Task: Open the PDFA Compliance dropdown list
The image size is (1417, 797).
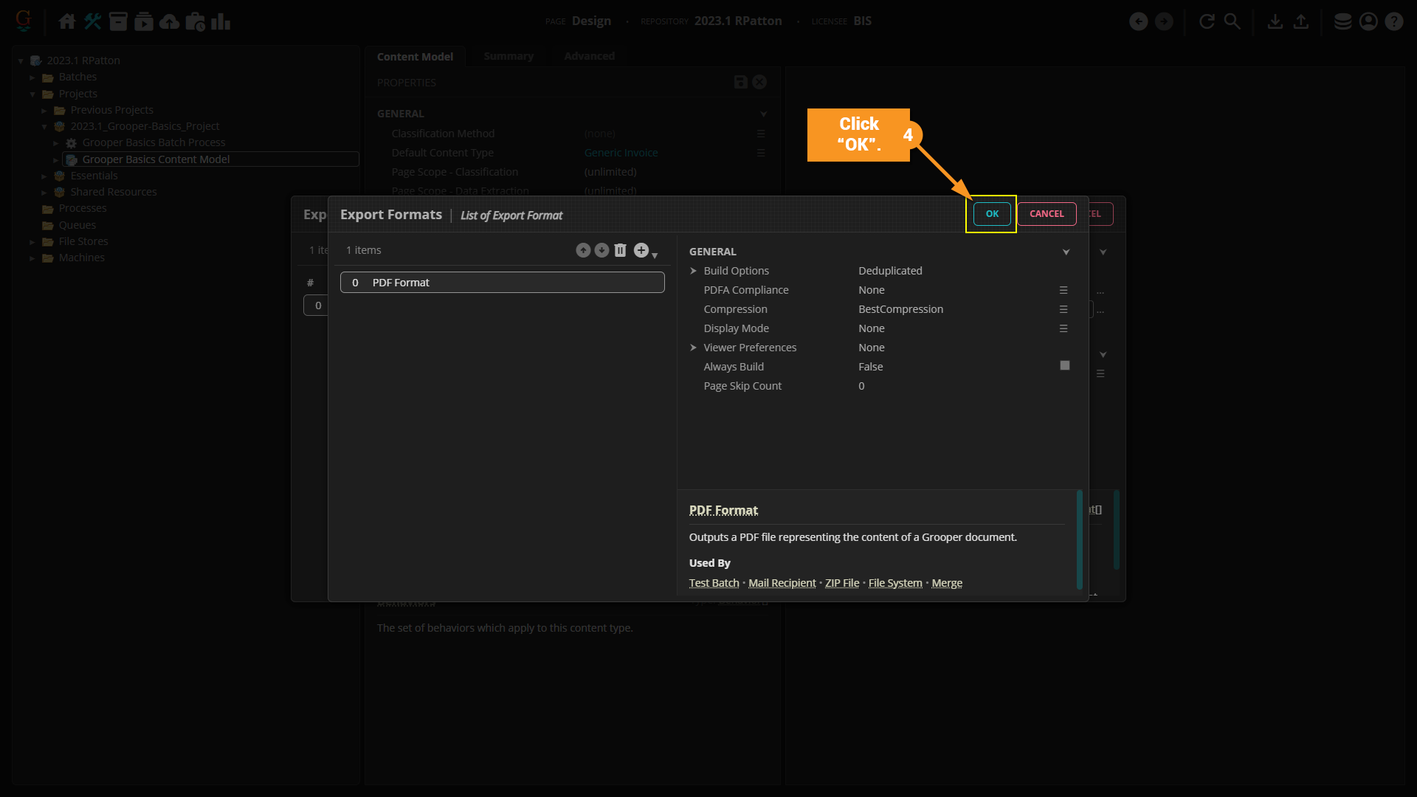Action: [x=1063, y=290]
